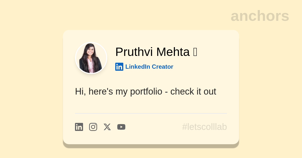Open the YouTube channel icon
Screen dimensions: 302x158
[x=121, y=127]
